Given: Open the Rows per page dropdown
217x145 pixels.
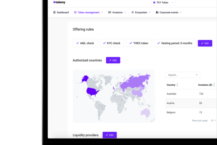Looking at the screenshot, I should click(213, 121).
